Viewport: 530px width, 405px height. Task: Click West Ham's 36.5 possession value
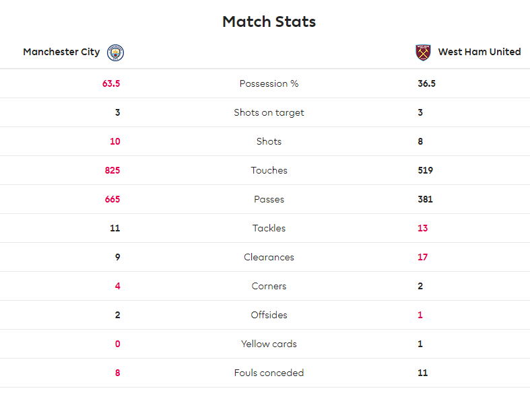tap(426, 83)
